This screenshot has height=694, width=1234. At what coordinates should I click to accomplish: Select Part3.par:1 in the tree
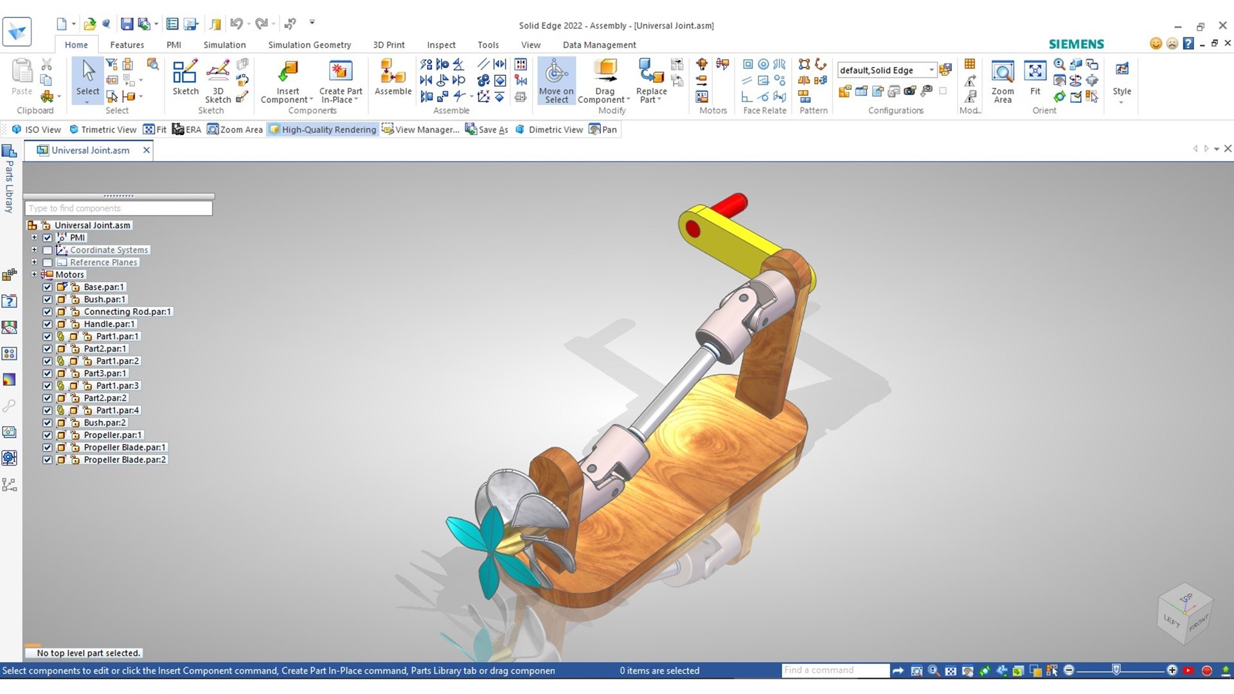pyautogui.click(x=105, y=373)
